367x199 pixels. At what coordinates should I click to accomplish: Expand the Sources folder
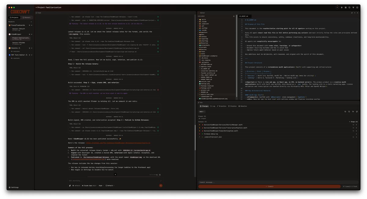(204, 49)
